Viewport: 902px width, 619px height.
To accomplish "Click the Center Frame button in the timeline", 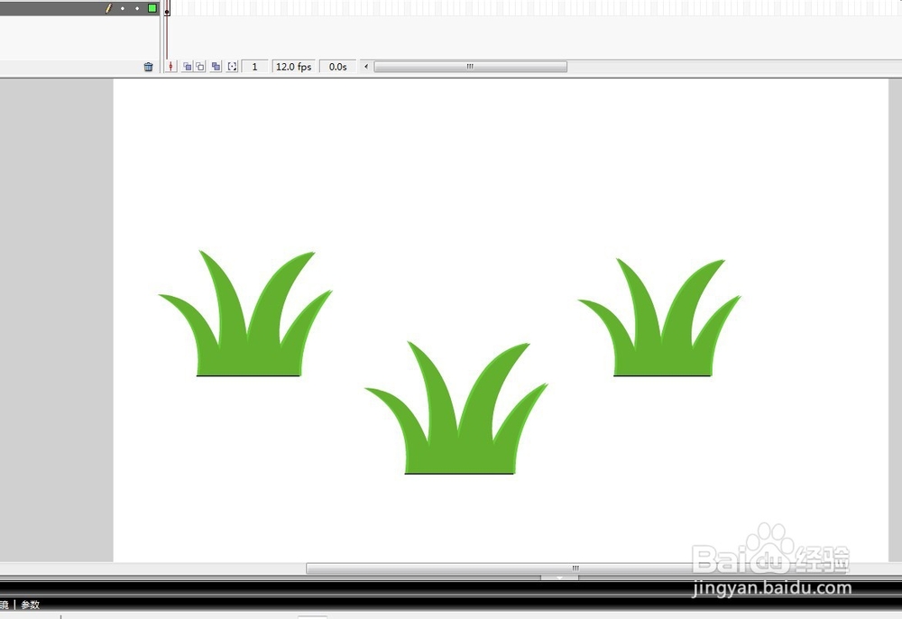I will (170, 67).
